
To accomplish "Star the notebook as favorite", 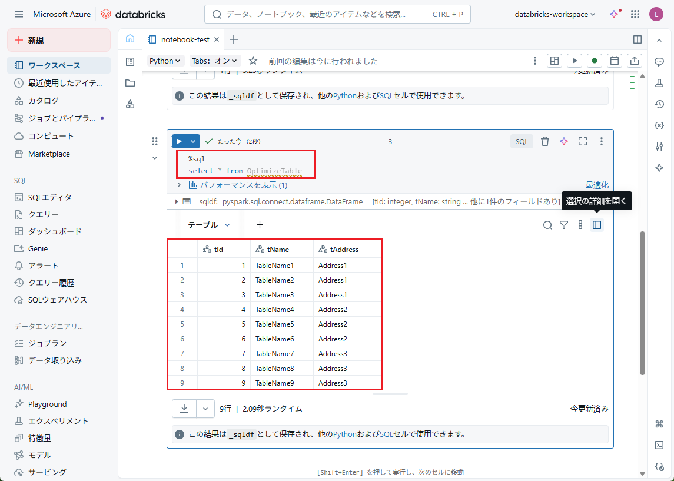I will click(253, 61).
